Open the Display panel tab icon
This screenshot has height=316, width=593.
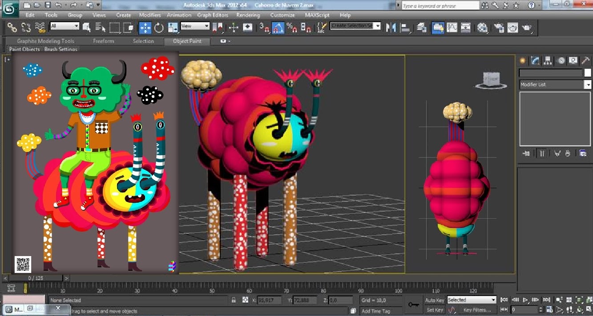pyautogui.click(x=573, y=61)
